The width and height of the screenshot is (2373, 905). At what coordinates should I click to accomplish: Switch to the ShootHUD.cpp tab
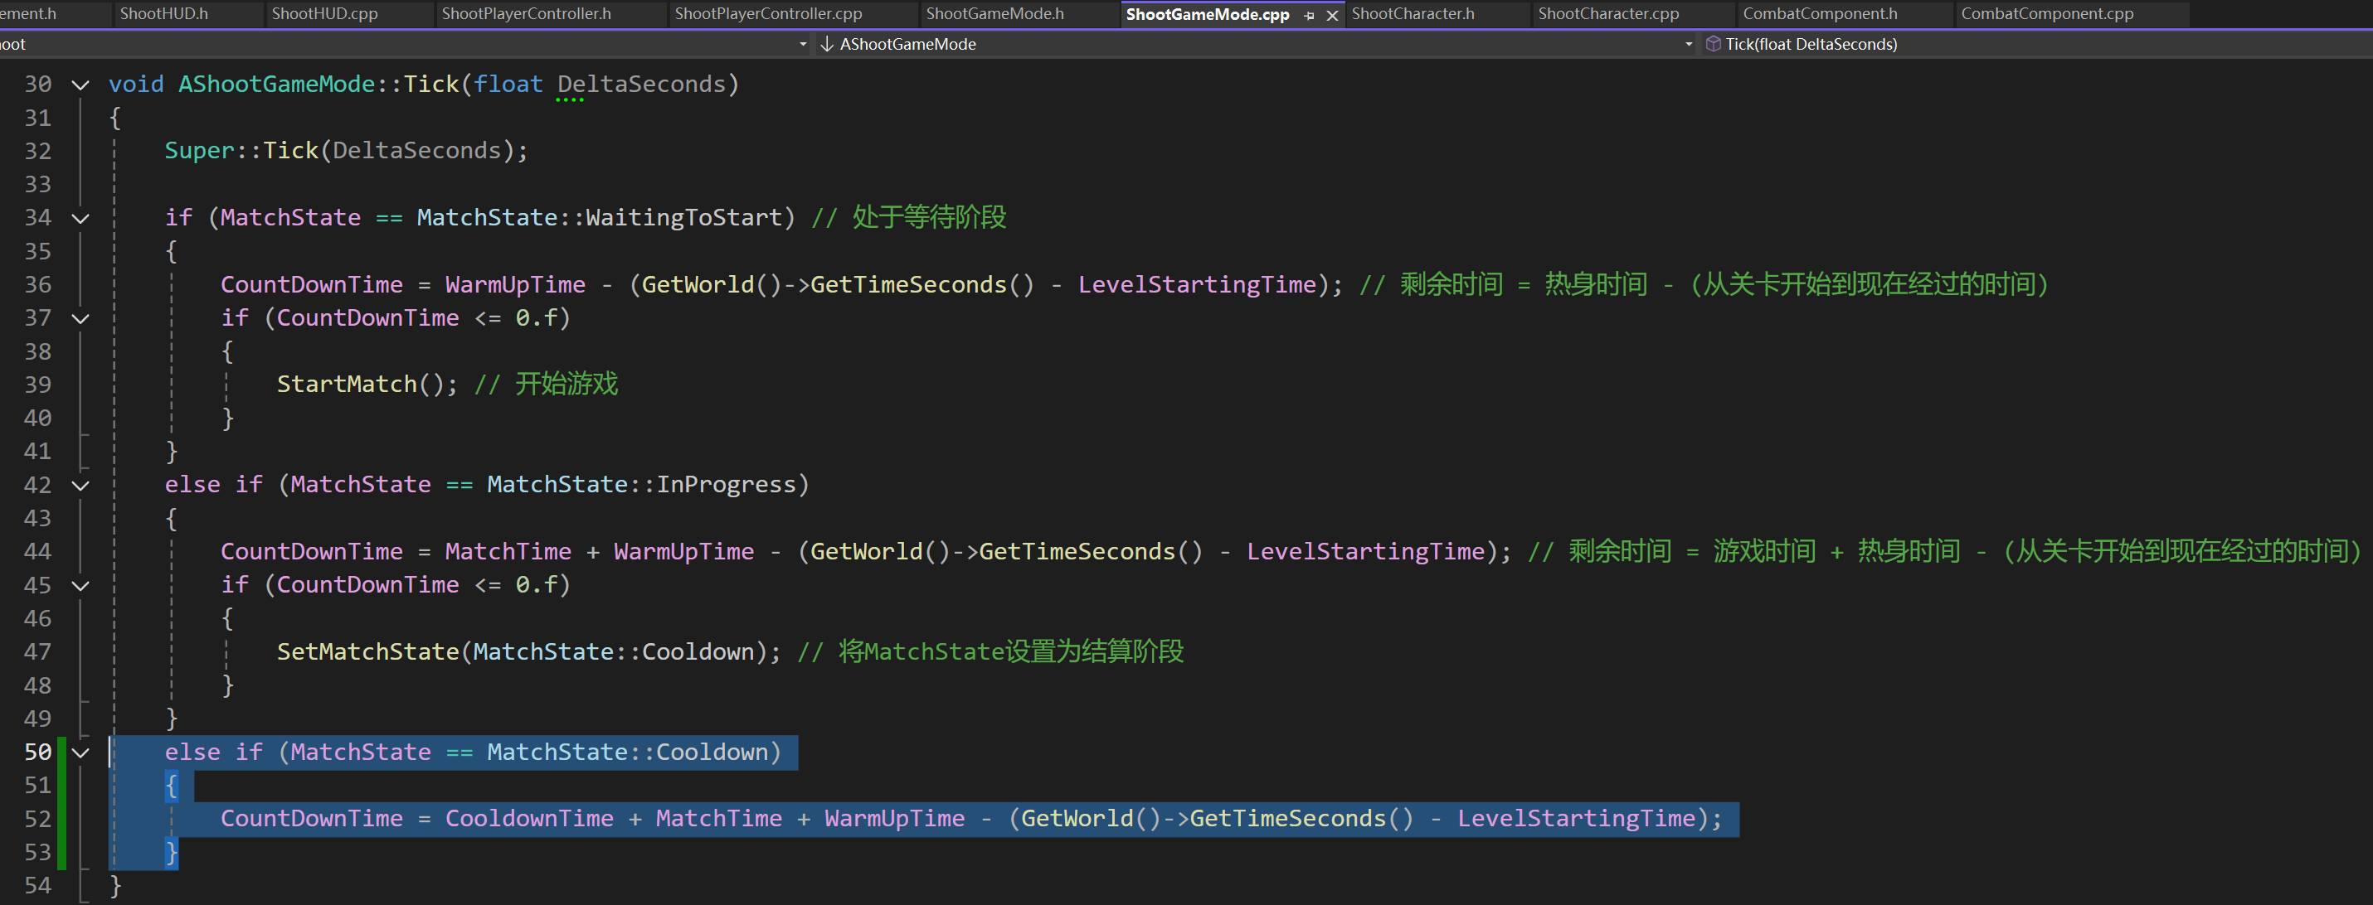(x=324, y=14)
